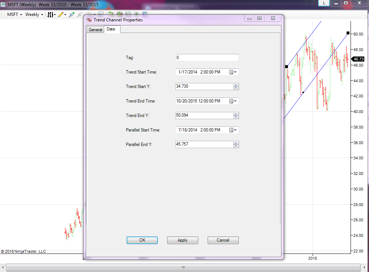
Task: Click the zoom out magnifier icon
Action: 80,14
